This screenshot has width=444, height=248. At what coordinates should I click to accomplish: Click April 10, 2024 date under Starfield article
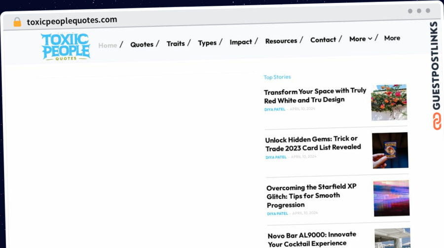(x=305, y=213)
